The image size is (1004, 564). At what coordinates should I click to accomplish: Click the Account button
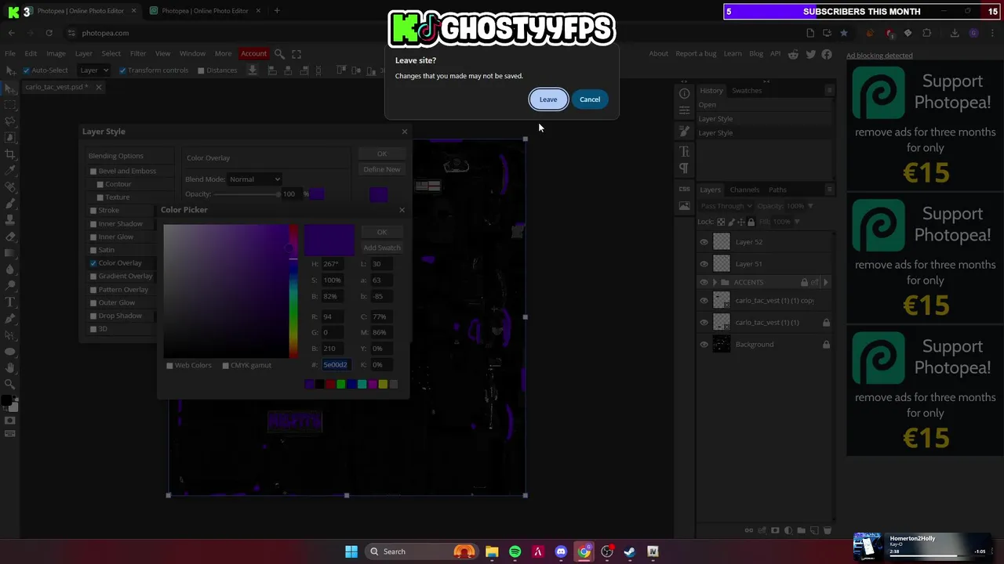point(253,54)
